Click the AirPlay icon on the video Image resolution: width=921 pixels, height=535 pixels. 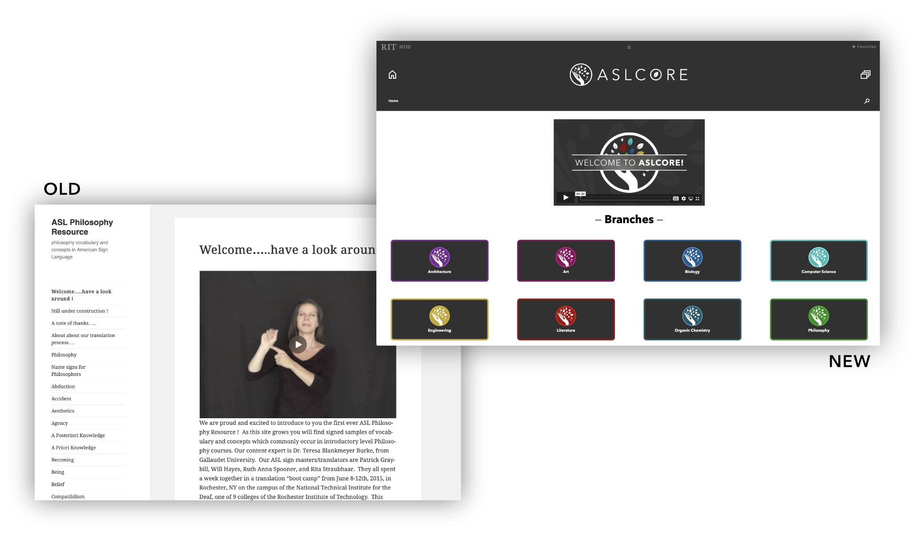691,198
